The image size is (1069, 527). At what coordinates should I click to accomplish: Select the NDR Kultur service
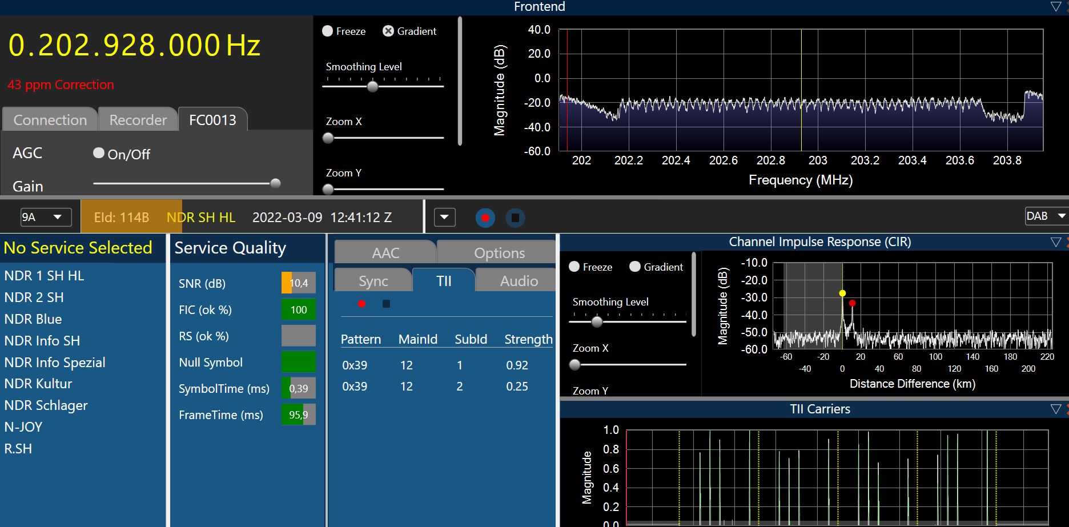tap(38, 384)
